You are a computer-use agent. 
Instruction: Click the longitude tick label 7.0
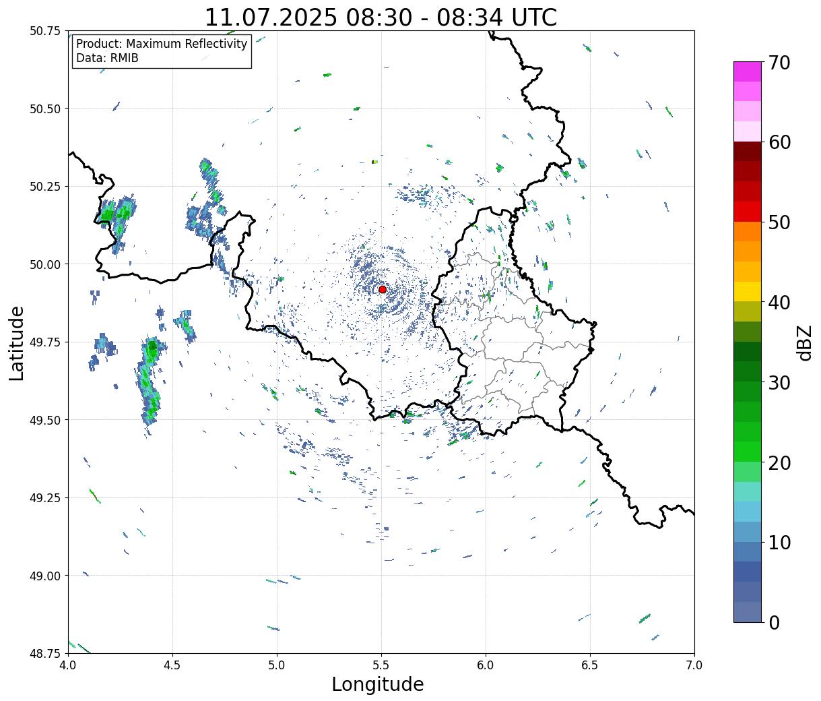[x=694, y=665]
